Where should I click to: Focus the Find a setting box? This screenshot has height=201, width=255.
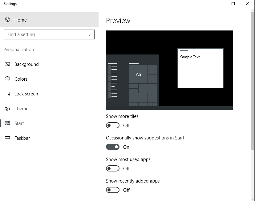49,34
